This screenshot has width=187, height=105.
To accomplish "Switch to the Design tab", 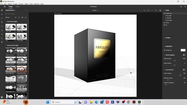I will (x=11, y=6).
